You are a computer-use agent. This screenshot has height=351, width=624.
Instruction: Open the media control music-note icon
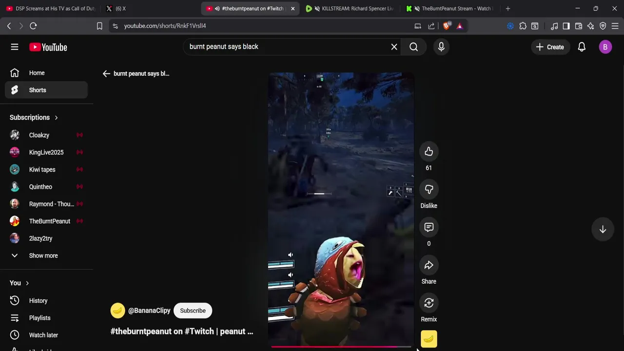pyautogui.click(x=554, y=26)
